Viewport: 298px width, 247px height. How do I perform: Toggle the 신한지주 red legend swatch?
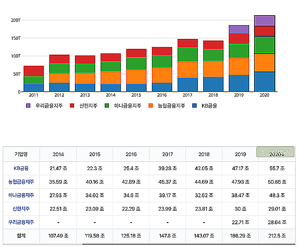point(72,106)
